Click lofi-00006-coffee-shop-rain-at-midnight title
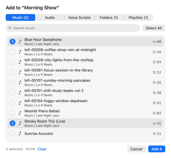Image resolution: width=171 pixels, height=158 pixels. coord(60,50)
